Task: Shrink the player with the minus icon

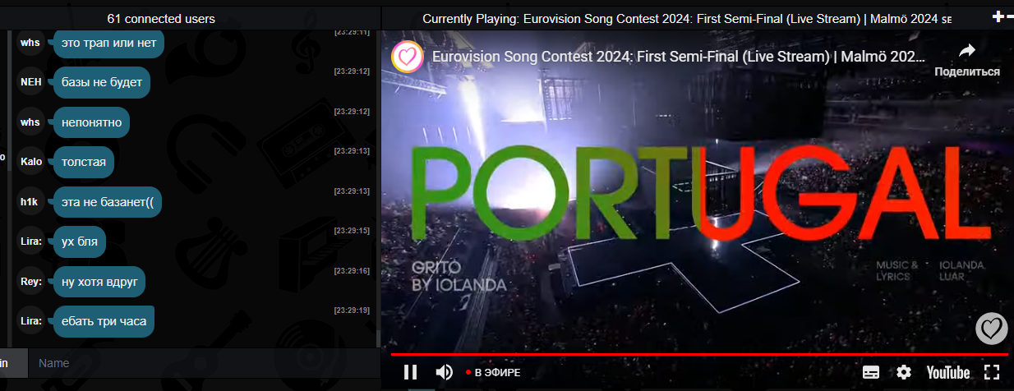Action: point(1008,17)
